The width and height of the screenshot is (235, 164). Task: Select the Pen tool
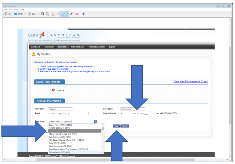tap(64, 14)
